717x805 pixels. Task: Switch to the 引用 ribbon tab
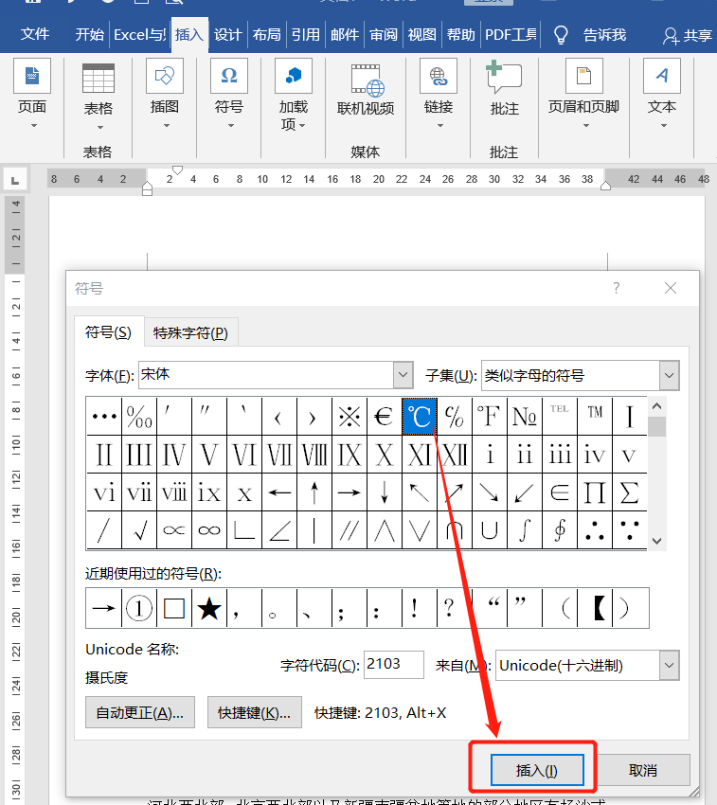[306, 34]
